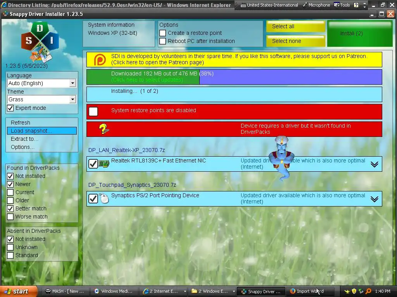Click the System information panel

(x=119, y=34)
